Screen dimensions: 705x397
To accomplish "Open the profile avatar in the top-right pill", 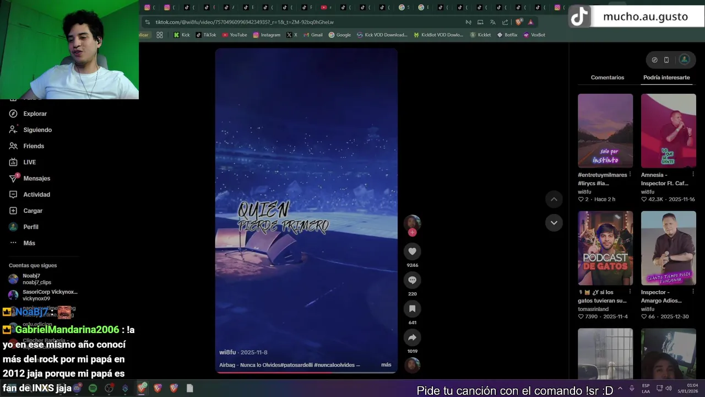I will tap(684, 60).
